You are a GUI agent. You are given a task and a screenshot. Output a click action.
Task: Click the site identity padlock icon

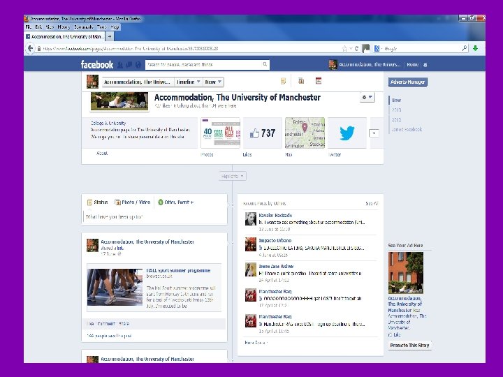point(39,49)
